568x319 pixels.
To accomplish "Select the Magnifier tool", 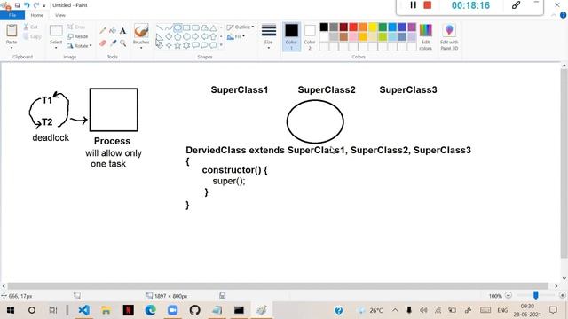I will pyautogui.click(x=123, y=43).
